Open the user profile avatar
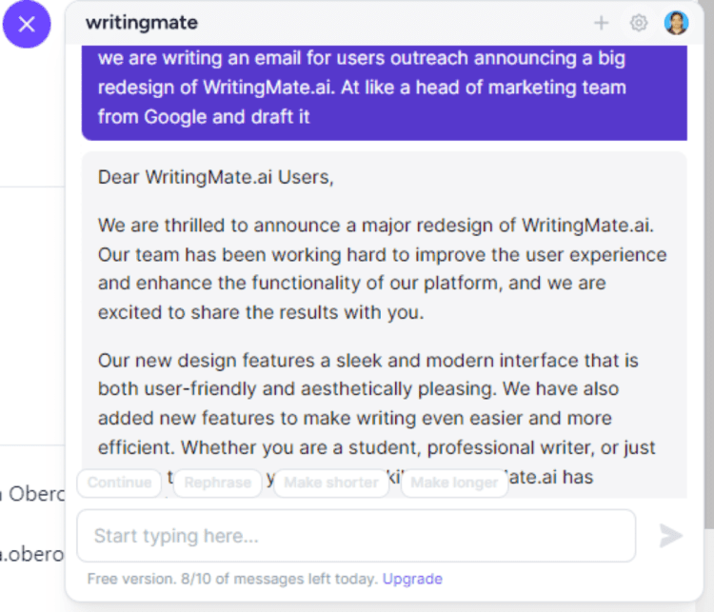 click(x=676, y=23)
